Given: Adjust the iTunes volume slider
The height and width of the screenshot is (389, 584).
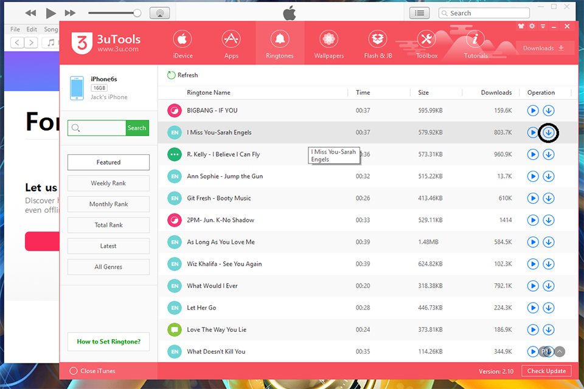Looking at the screenshot, I should 115,13.
